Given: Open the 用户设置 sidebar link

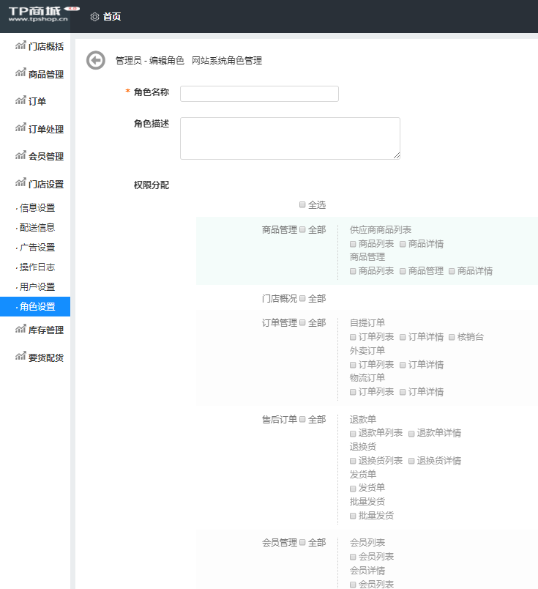Looking at the screenshot, I should 37,287.
